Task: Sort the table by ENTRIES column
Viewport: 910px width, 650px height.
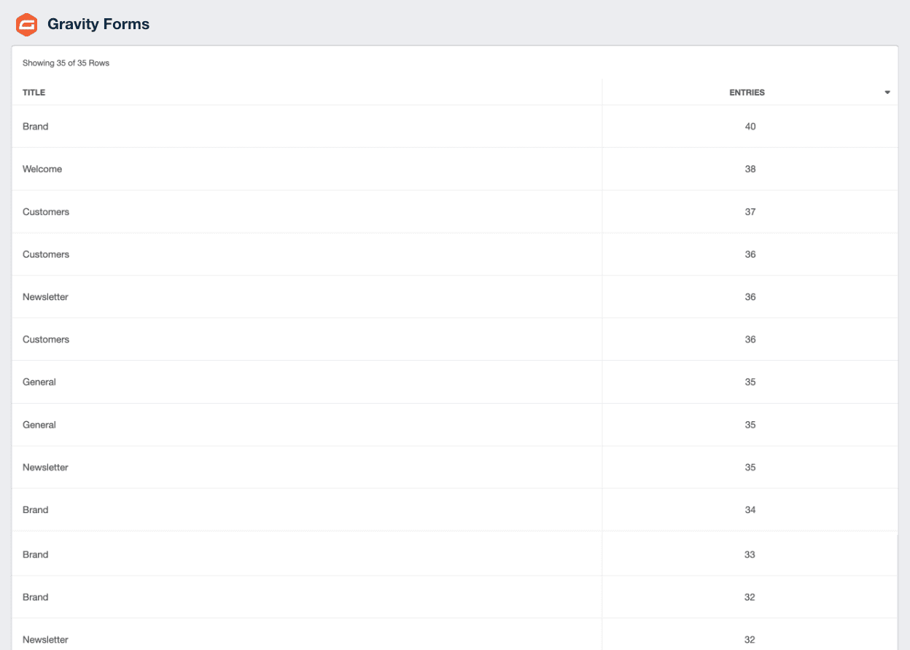Action: 747,93
